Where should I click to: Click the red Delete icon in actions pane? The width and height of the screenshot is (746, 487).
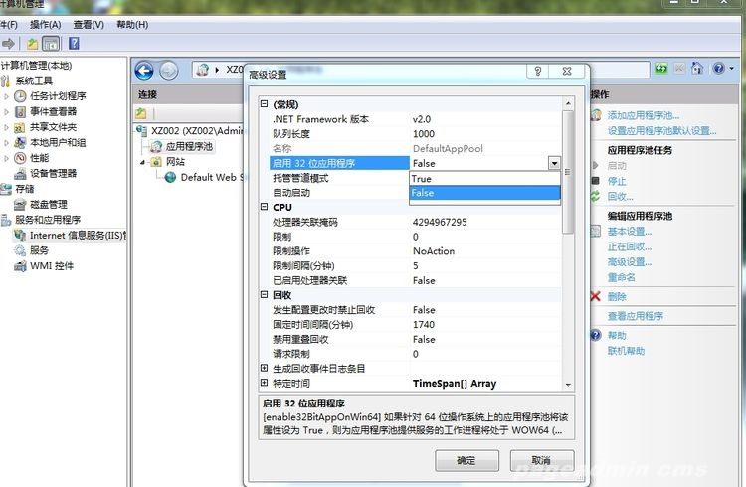coord(595,296)
